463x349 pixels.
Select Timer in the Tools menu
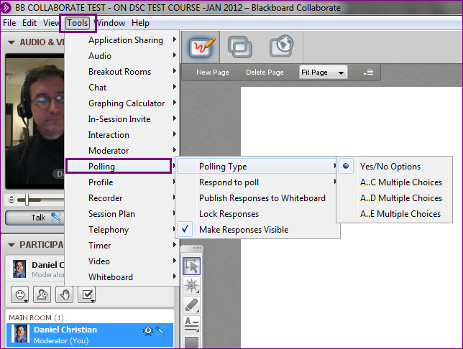pos(122,246)
